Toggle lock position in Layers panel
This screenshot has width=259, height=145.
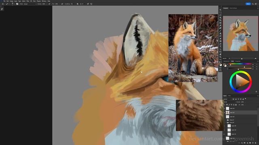click(231, 105)
